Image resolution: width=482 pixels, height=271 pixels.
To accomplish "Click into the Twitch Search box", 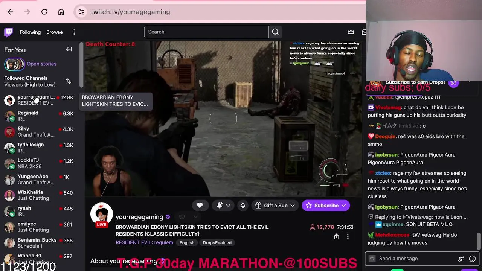I will [x=206, y=32].
